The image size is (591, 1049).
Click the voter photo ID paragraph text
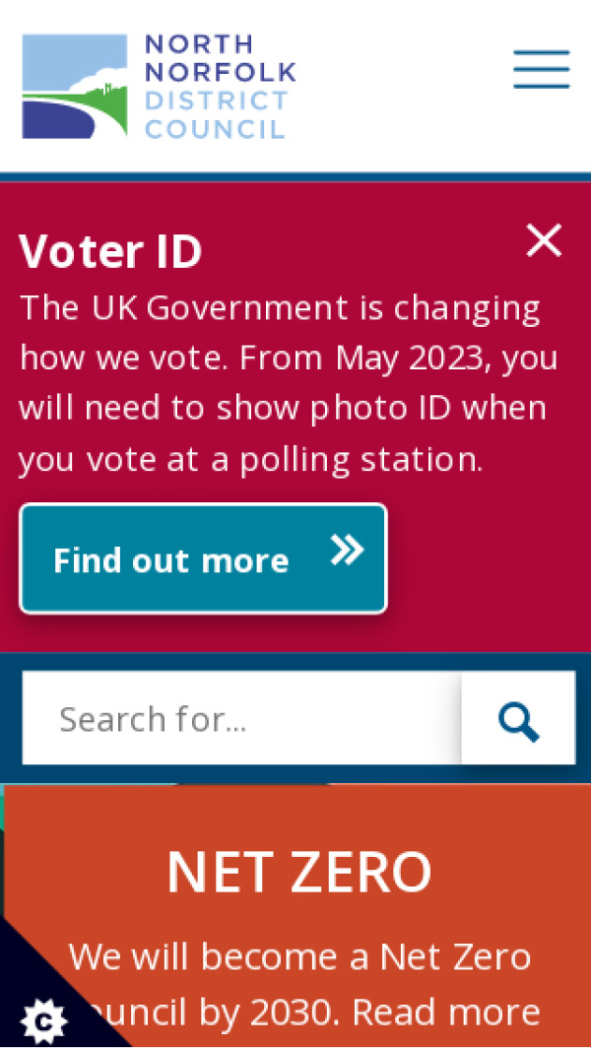281,384
